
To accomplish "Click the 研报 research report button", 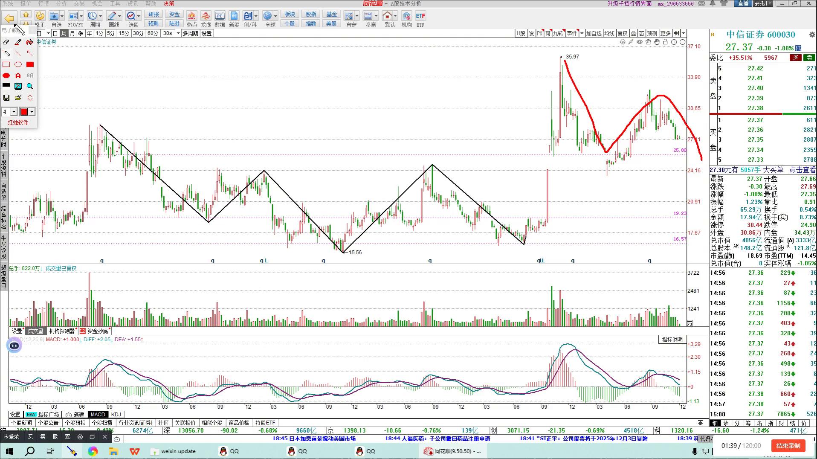I will click(x=154, y=15).
